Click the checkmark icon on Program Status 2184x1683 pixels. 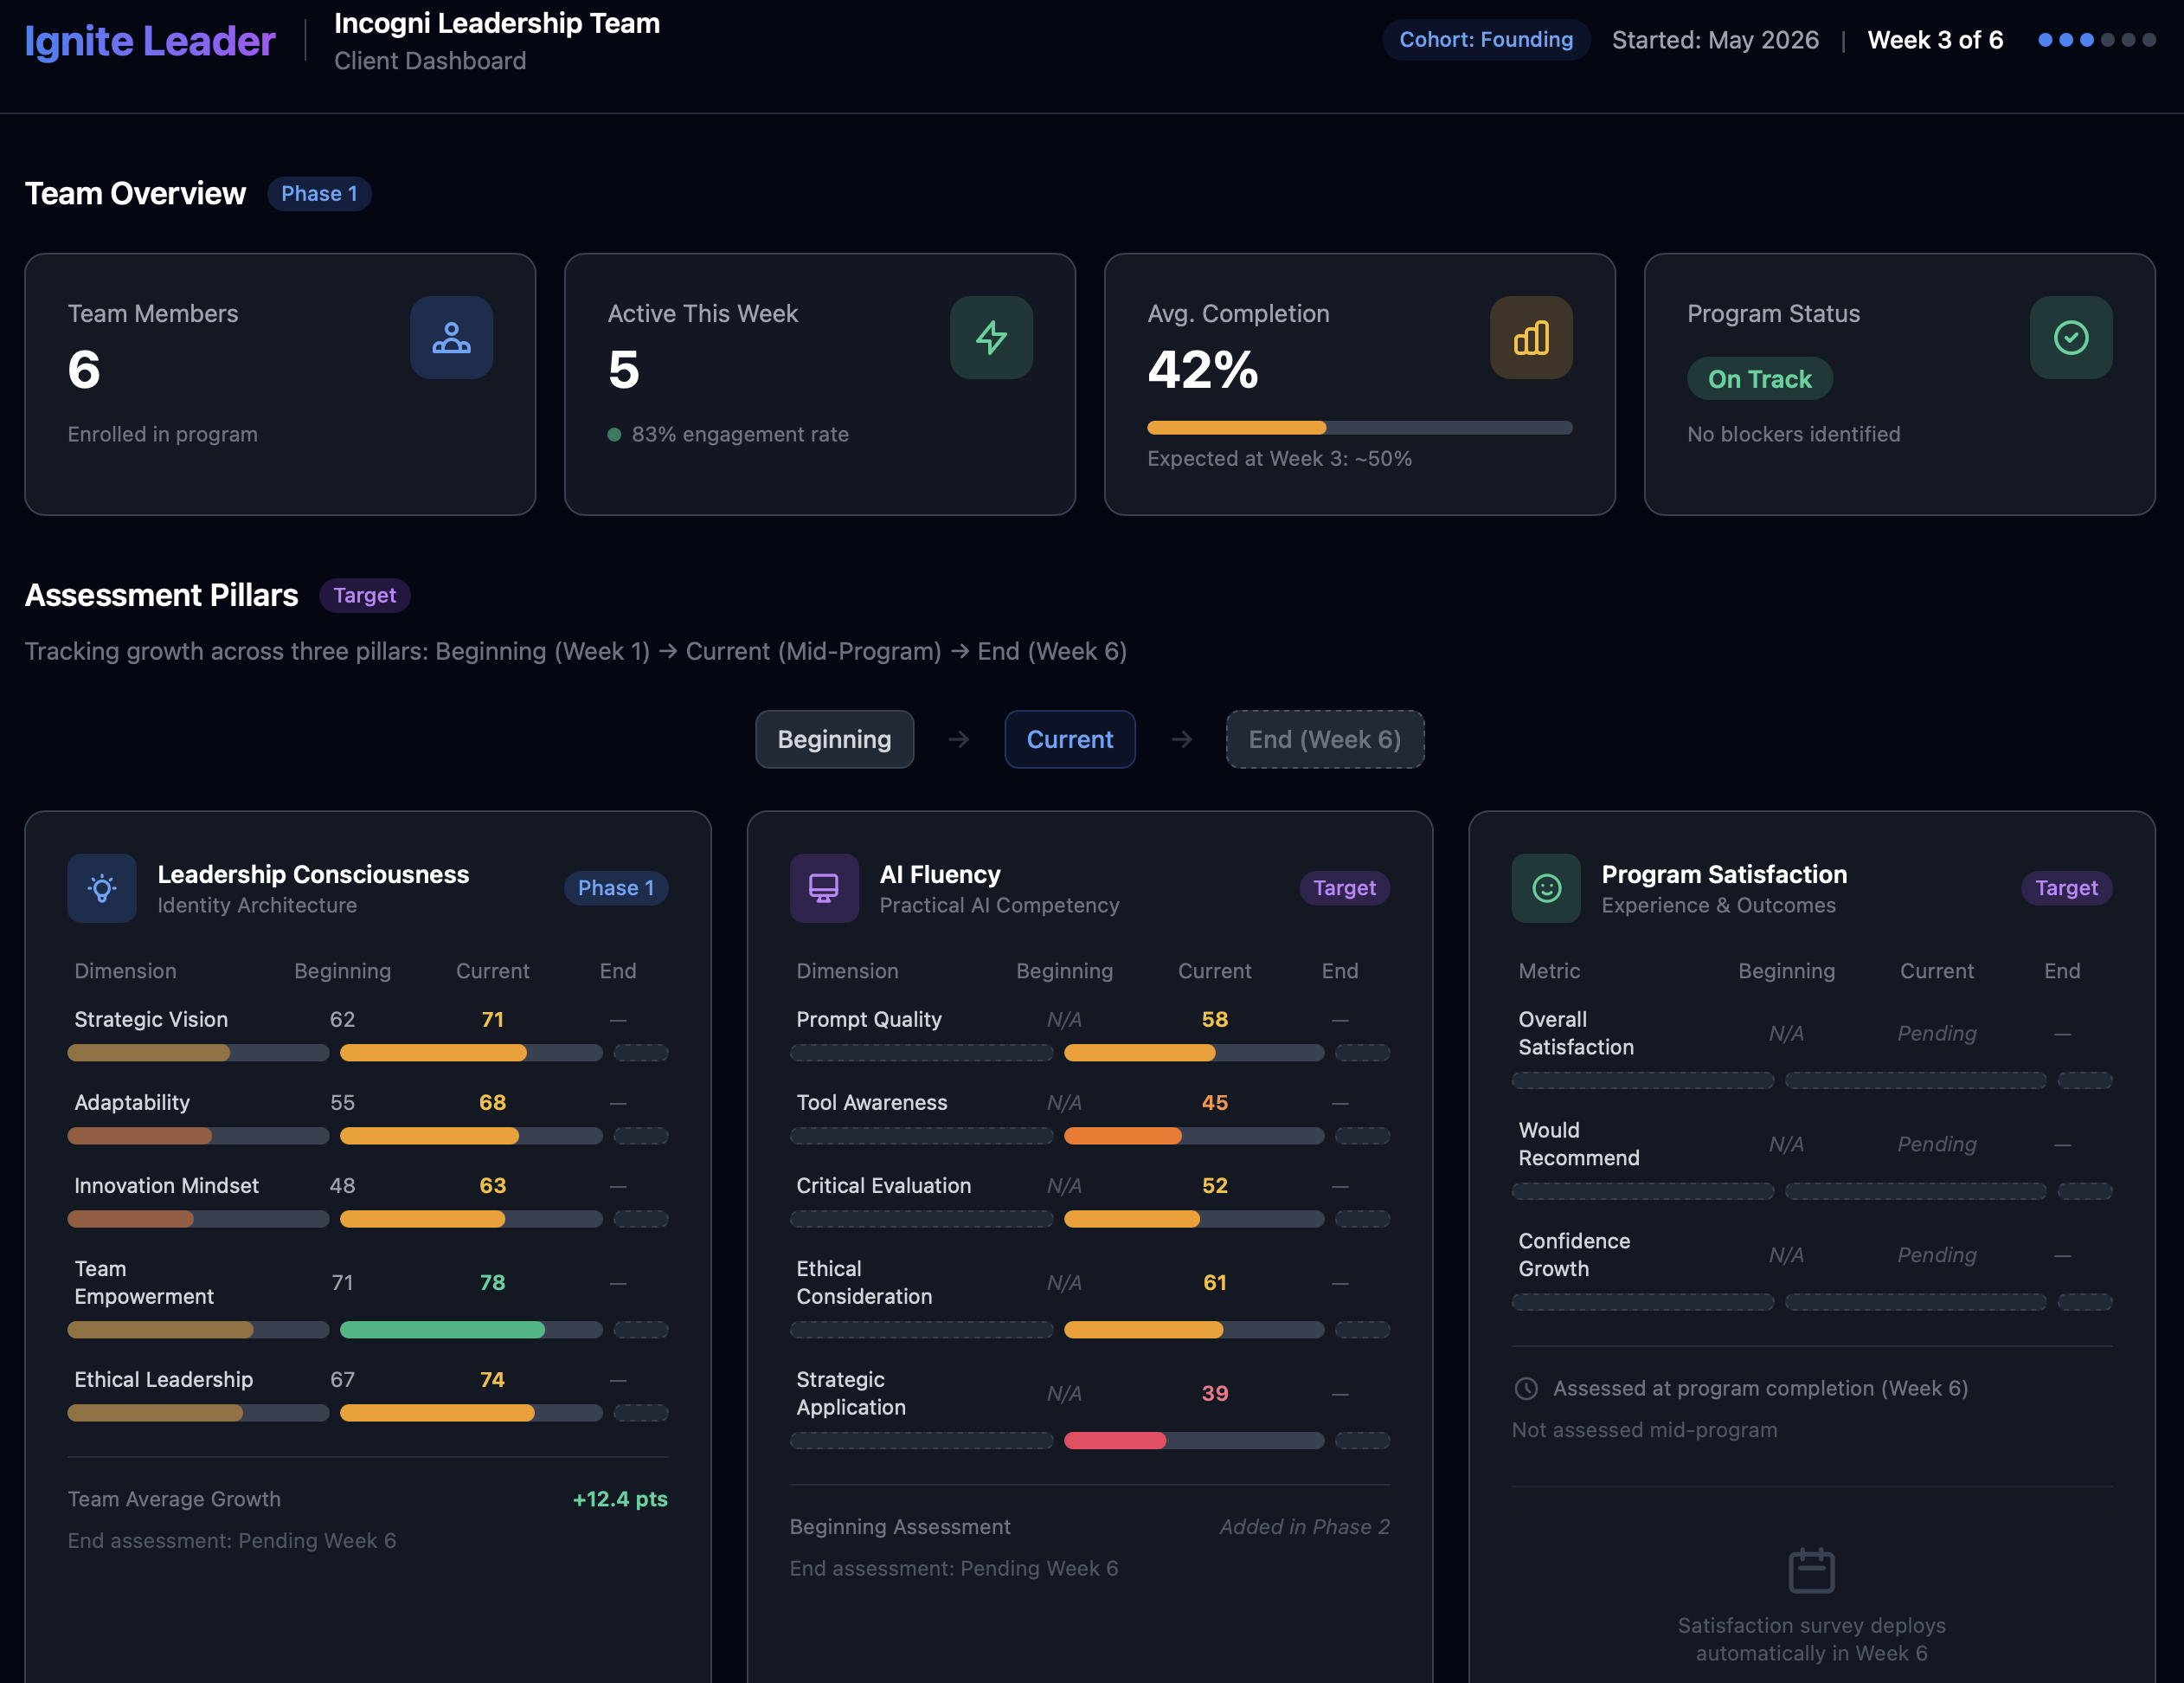pyautogui.click(x=2071, y=339)
